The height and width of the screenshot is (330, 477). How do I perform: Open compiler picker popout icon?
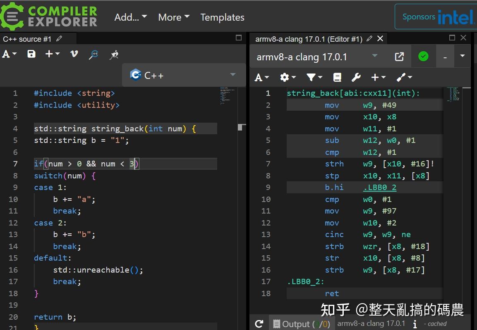pos(399,57)
